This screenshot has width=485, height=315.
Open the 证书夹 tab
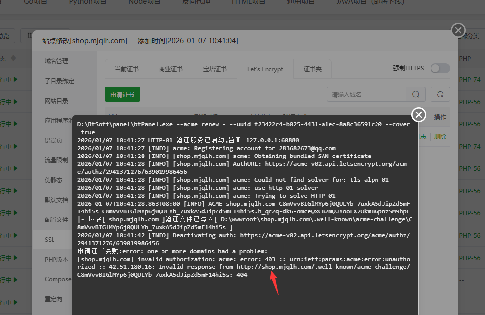point(313,69)
